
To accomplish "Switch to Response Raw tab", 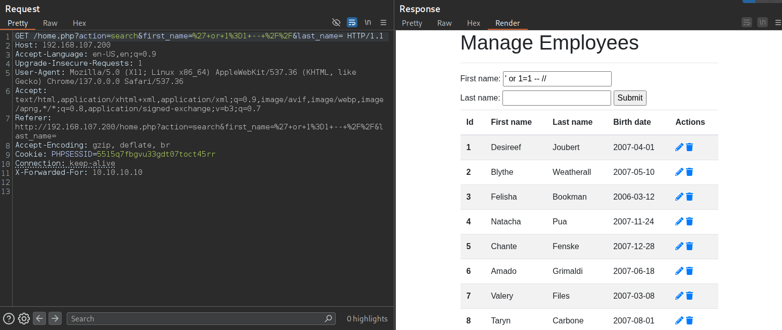I will click(444, 23).
